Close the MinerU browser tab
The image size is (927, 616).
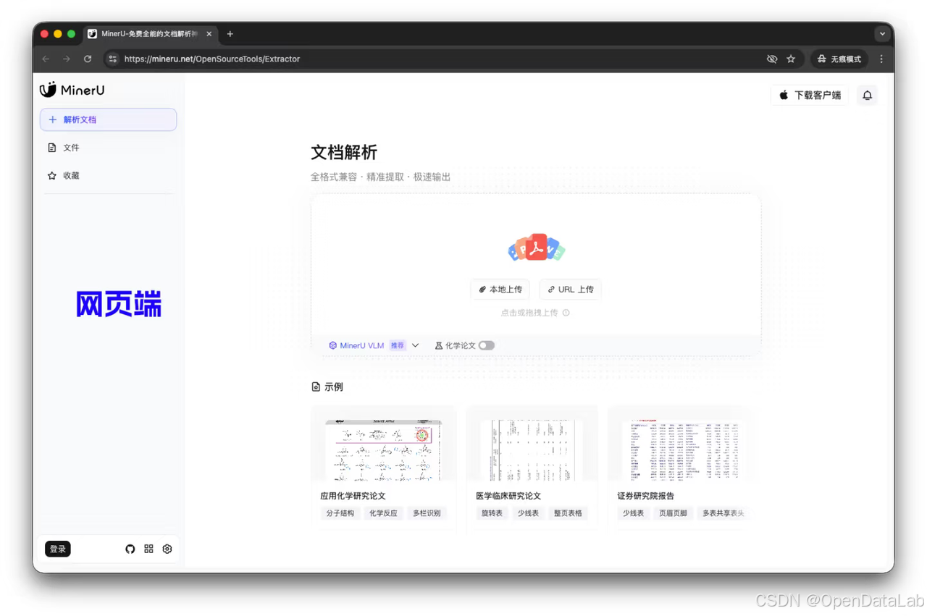(x=209, y=34)
